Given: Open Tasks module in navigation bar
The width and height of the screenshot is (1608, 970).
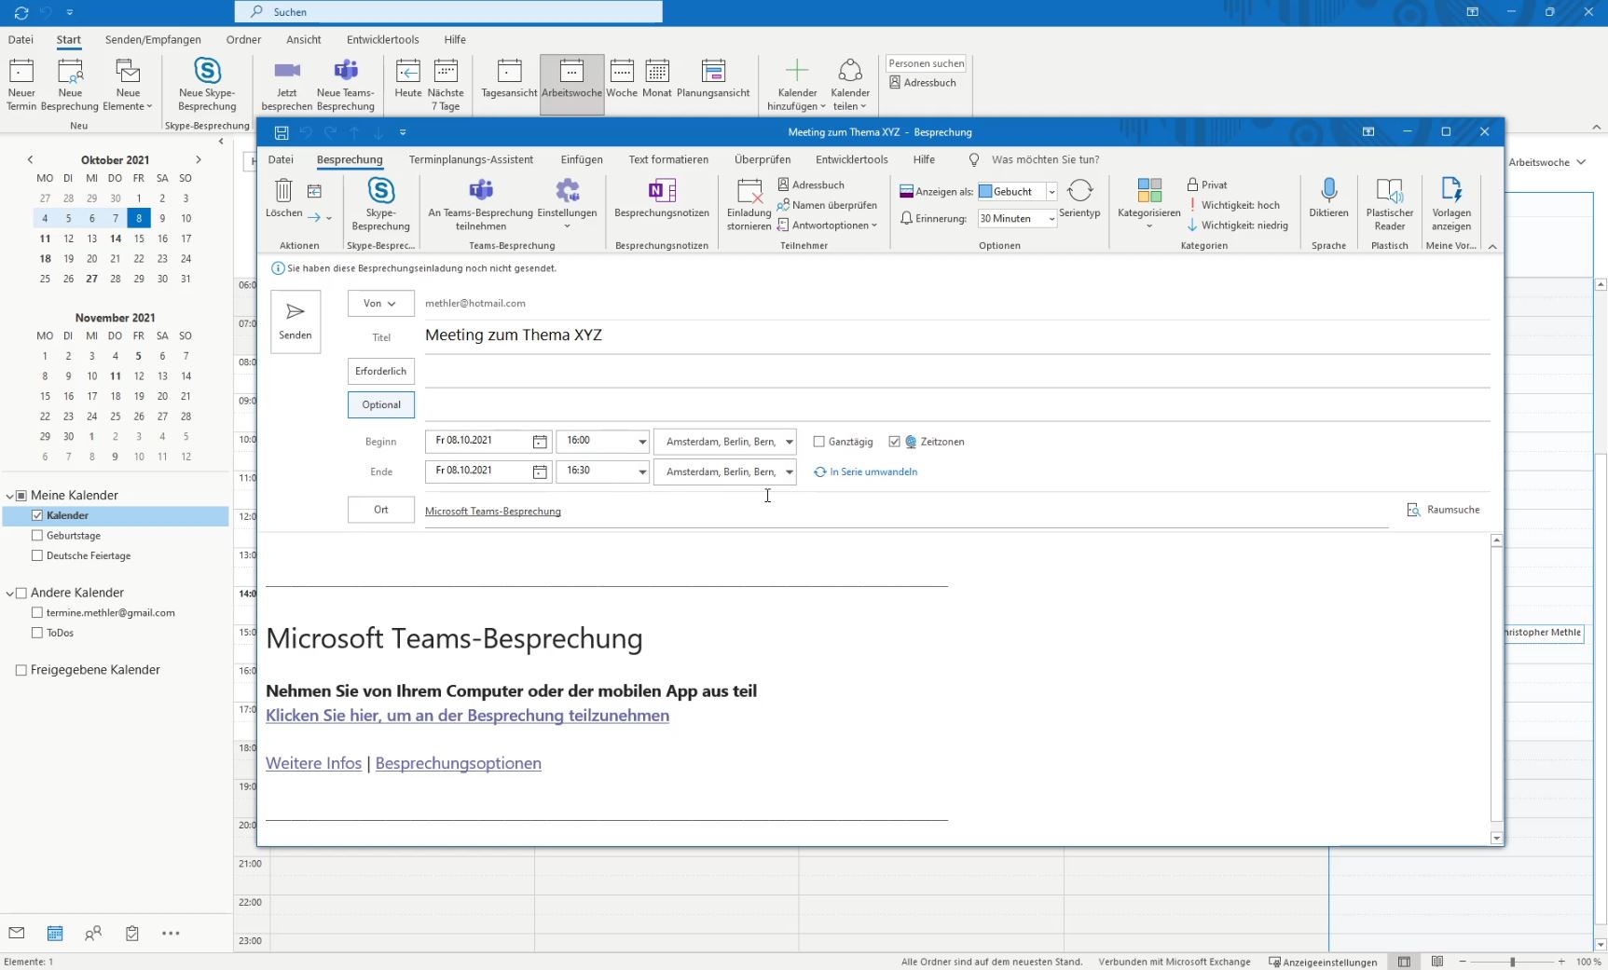Looking at the screenshot, I should click(x=132, y=933).
